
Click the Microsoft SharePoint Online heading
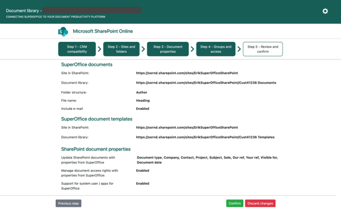pyautogui.click(x=102, y=31)
